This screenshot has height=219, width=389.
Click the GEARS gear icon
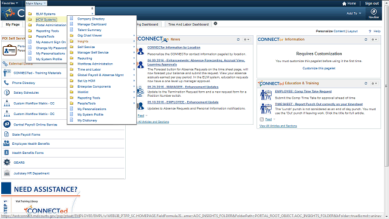coord(7,162)
